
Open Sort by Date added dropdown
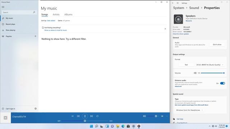coord(51,21)
